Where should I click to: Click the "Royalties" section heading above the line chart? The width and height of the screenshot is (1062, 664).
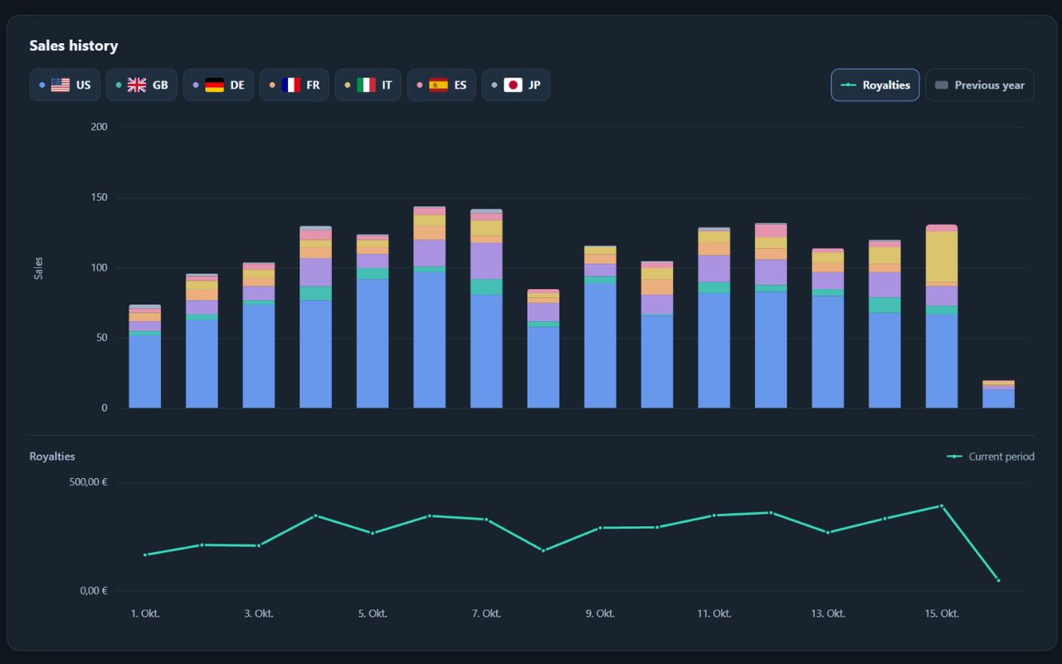click(x=52, y=456)
